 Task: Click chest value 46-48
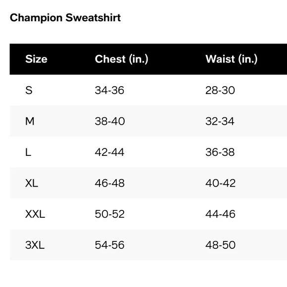point(110,183)
